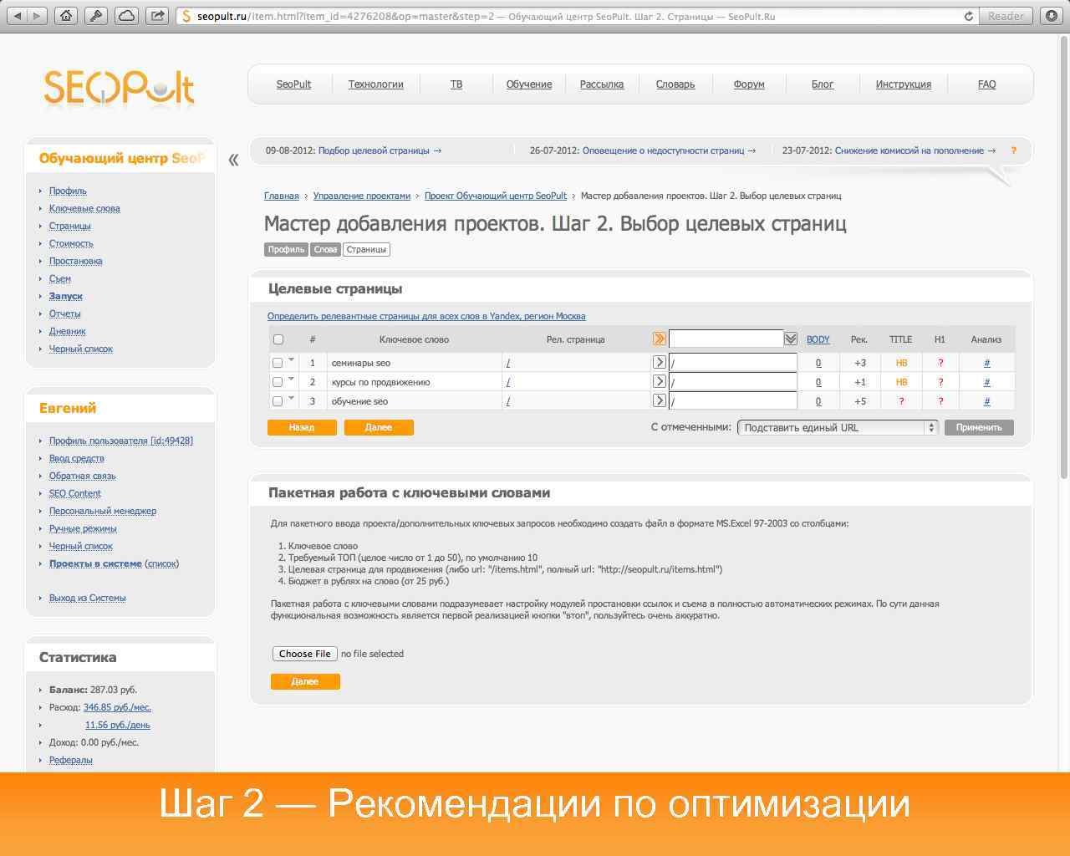Click the orange double-arrow icon in table header
1070x856 pixels.
pos(660,338)
